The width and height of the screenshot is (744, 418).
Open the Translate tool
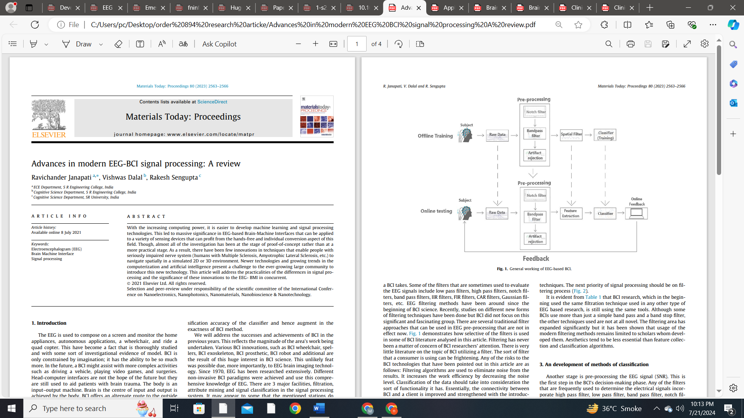pos(183,44)
